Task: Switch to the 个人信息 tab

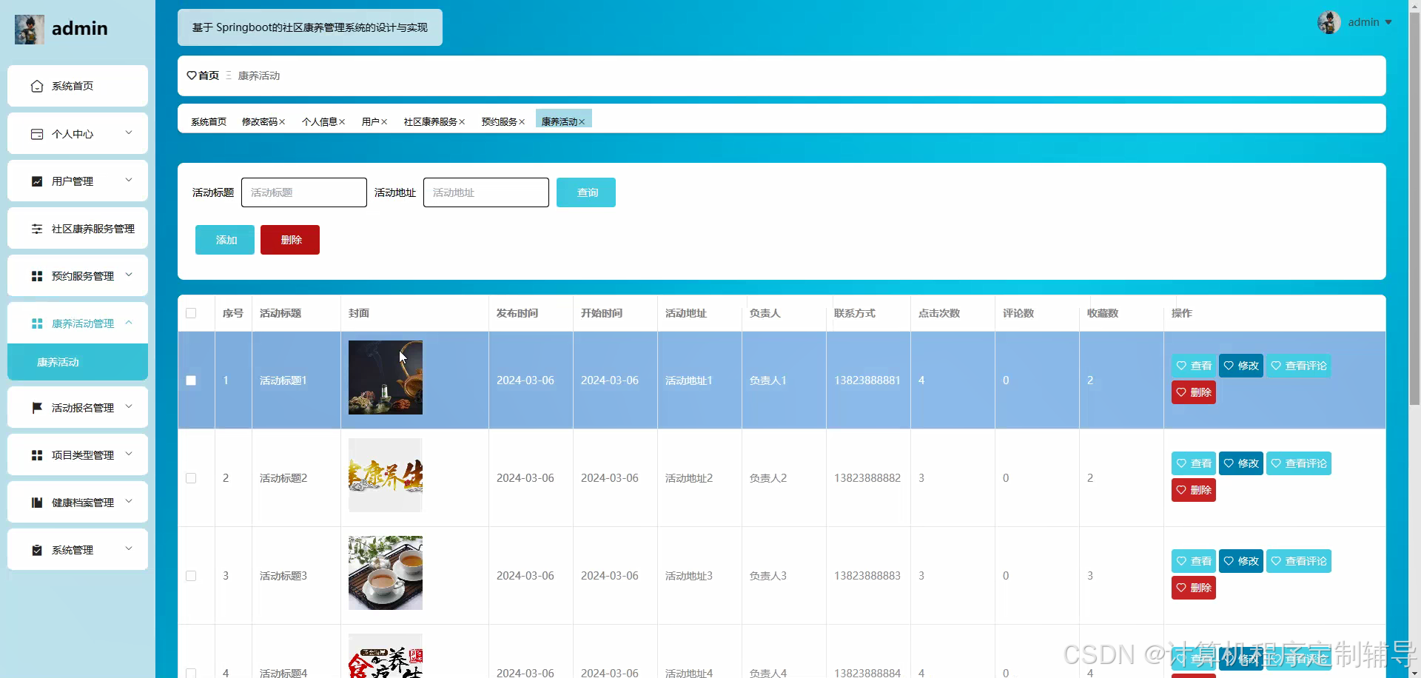Action: [x=320, y=122]
